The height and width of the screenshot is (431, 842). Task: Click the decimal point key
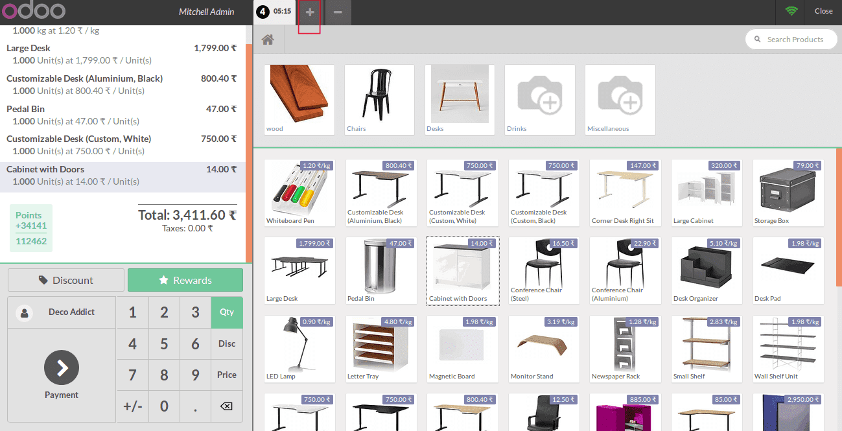click(195, 406)
